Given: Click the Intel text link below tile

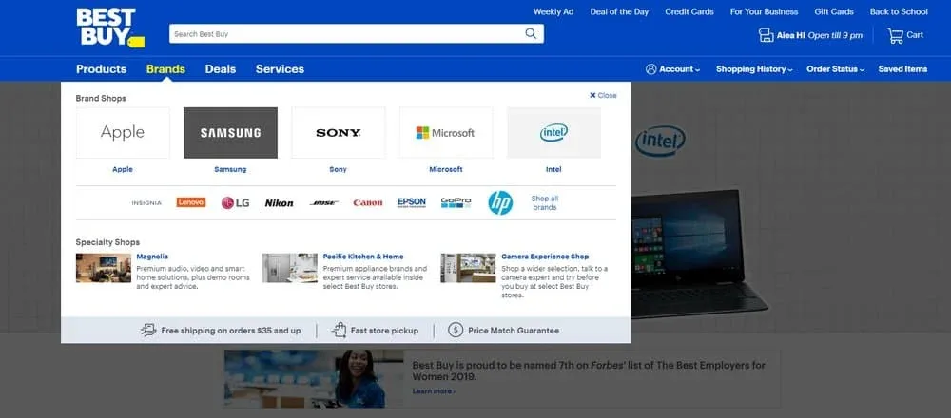Looking at the screenshot, I should (553, 170).
